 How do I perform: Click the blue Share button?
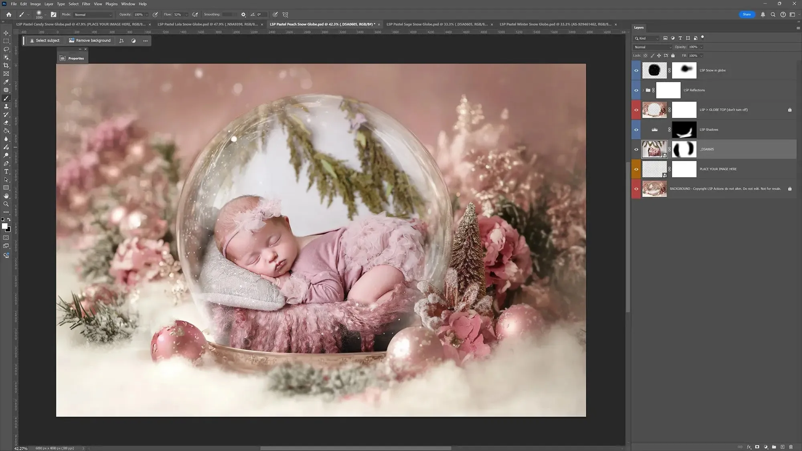click(746, 14)
